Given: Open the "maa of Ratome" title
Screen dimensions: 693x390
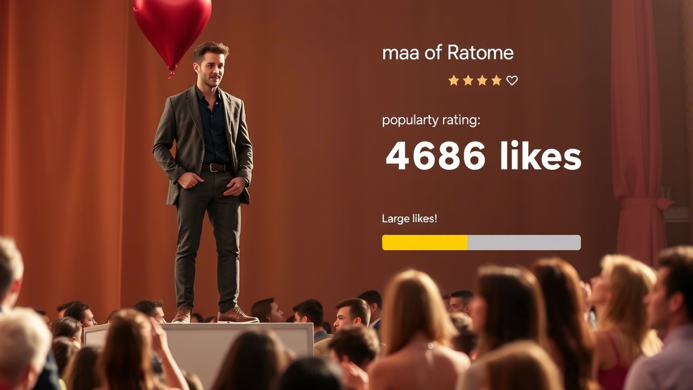Looking at the screenshot, I should coord(448,53).
